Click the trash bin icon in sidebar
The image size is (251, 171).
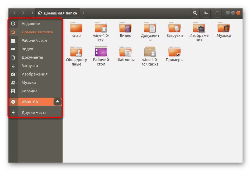pyautogui.click(x=13, y=91)
